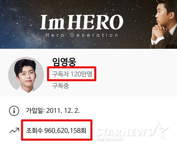Toggle the 구독중 subscription button
Viewport: 177px width, 144px height.
(60, 86)
